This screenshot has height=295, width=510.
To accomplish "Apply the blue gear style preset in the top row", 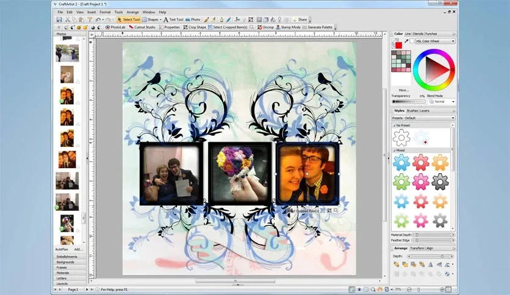I will (401, 162).
